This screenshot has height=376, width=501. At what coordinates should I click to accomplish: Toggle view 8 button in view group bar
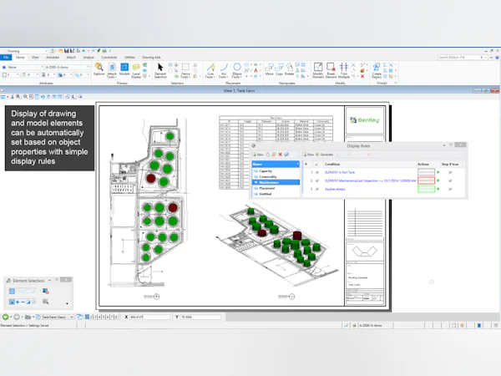116,317
